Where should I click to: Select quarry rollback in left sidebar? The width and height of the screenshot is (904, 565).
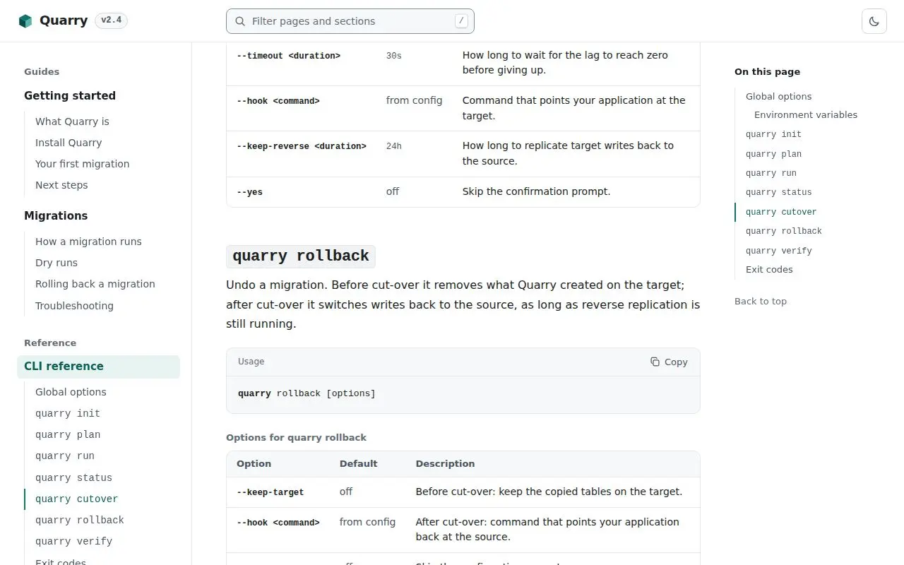pos(80,520)
